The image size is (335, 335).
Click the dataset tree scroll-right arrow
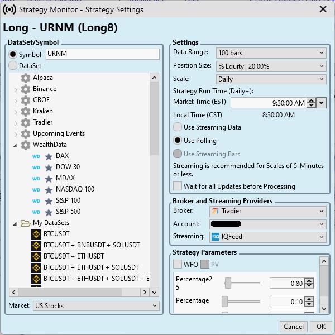(x=145, y=292)
